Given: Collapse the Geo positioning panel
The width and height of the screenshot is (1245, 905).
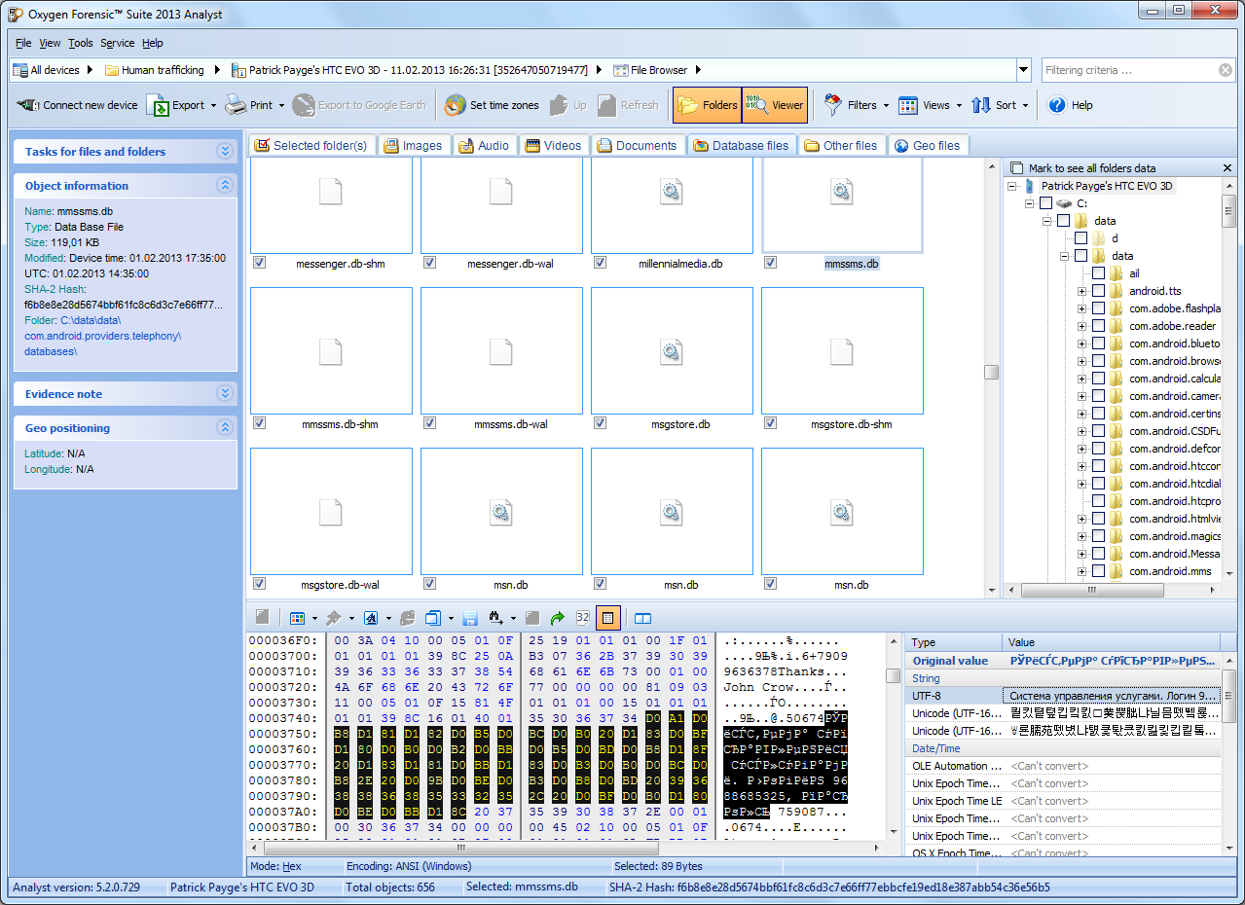Looking at the screenshot, I should pyautogui.click(x=225, y=428).
